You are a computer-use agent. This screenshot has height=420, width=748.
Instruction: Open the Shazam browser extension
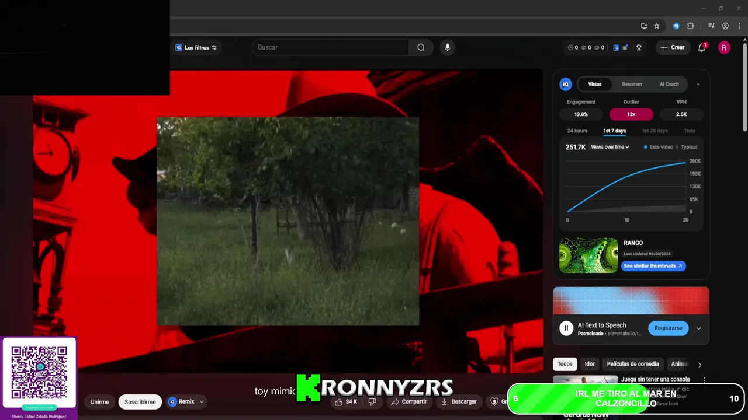pyautogui.click(x=676, y=26)
